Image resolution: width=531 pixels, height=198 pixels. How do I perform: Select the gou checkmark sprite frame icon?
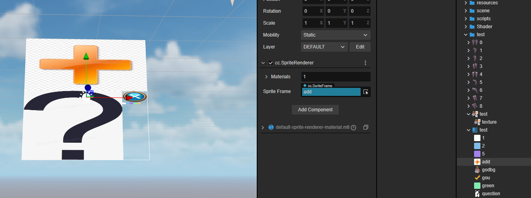[x=477, y=178]
